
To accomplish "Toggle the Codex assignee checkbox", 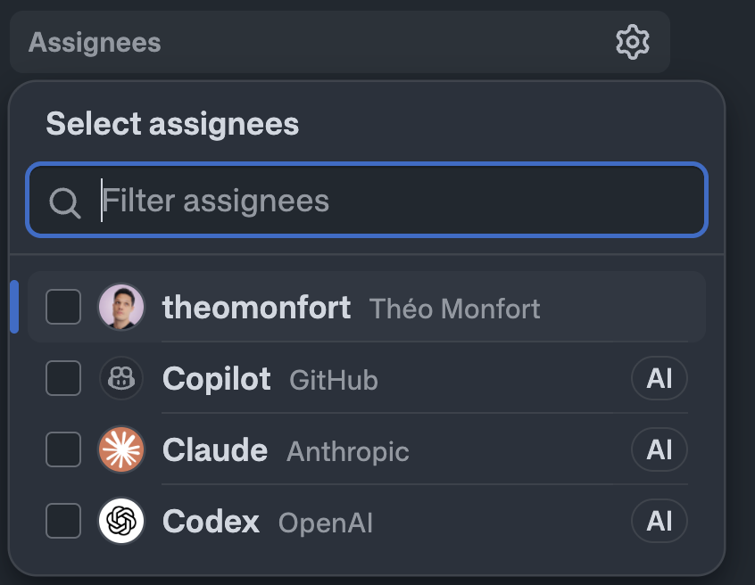I will 63,521.
